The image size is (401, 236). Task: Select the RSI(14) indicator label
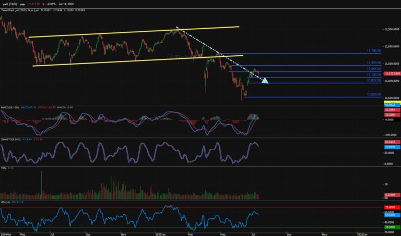tap(5, 202)
